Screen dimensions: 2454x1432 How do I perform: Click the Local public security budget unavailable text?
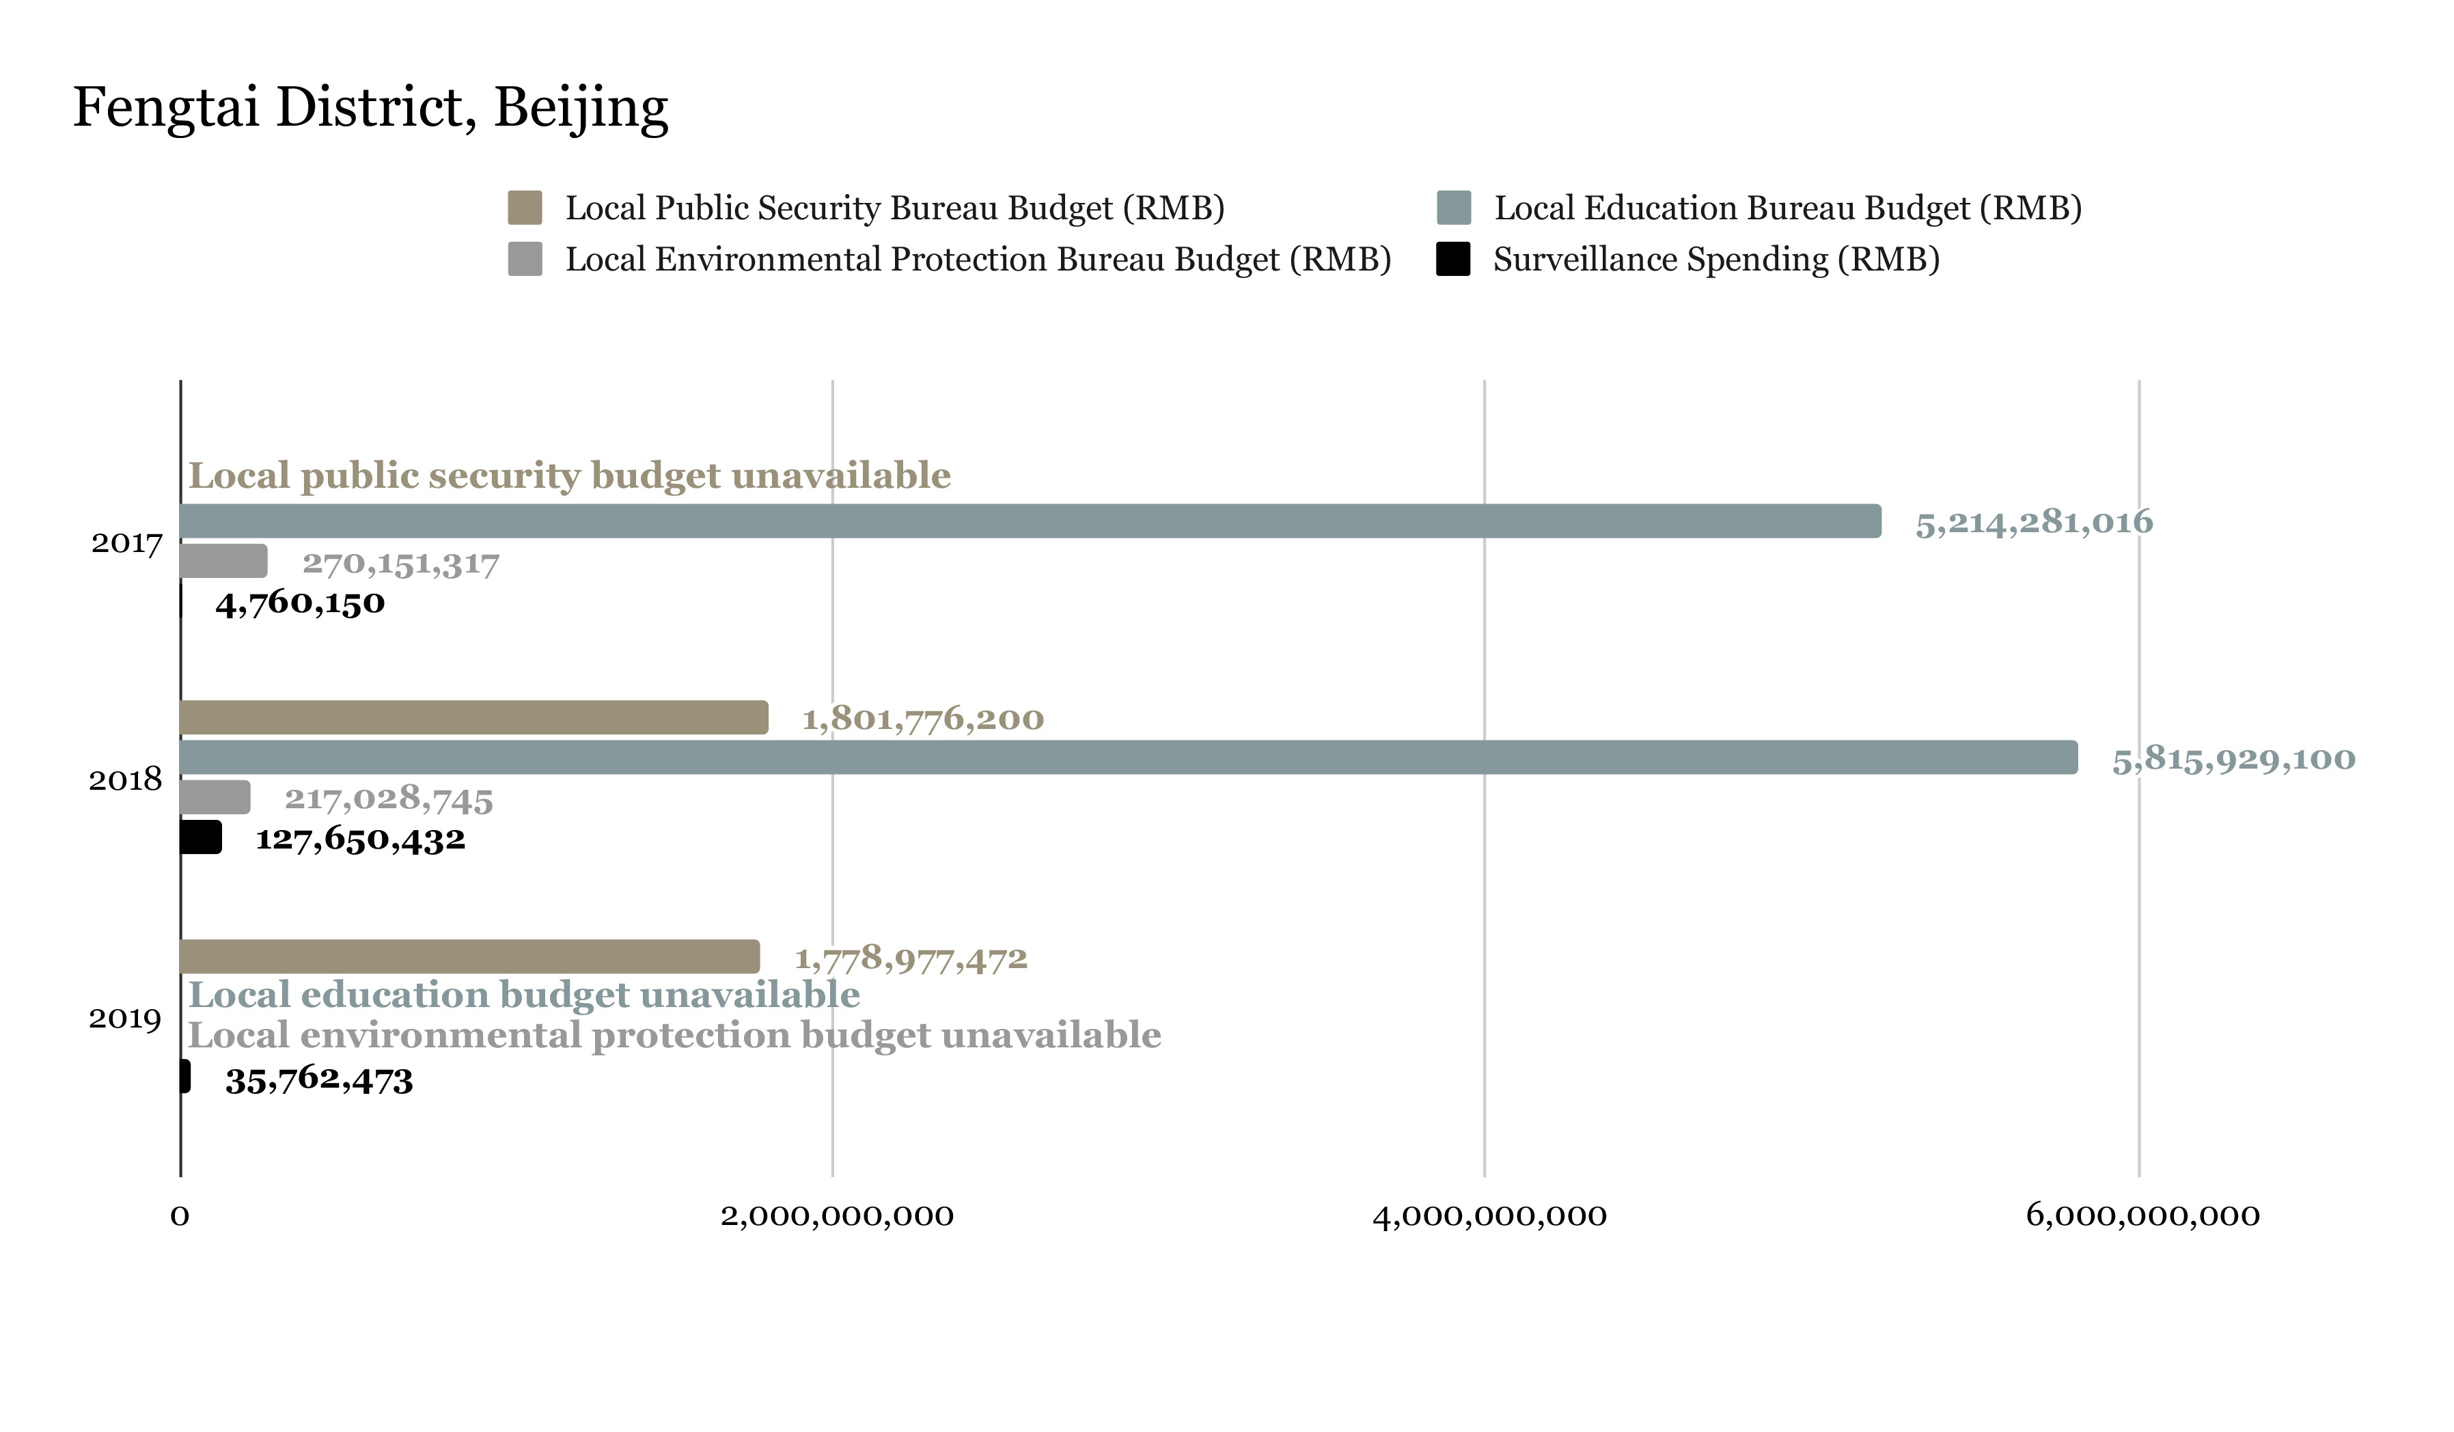click(570, 476)
